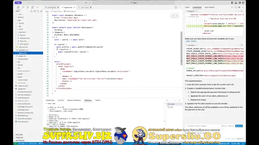Image resolution: width=259 pixels, height=145 pixels.
Task: Click Accept all button in composer
Action: click(239, 126)
